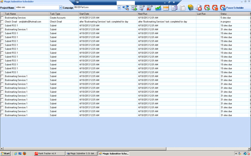The image size is (251, 156).
Task: Click the paste clipboard icon
Action: click(x=182, y=8)
